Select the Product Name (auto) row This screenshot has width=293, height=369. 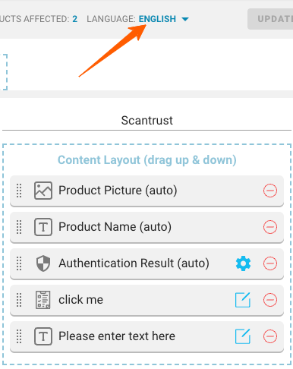tap(146, 227)
